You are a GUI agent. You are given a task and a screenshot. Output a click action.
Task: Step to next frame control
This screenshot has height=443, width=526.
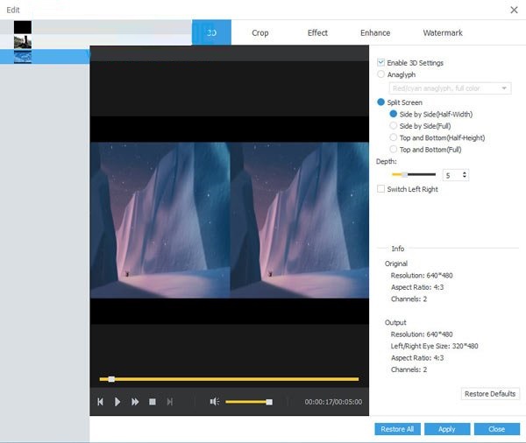(170, 402)
